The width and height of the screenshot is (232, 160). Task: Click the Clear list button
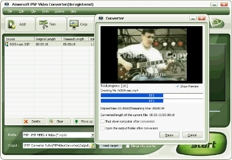59,121
